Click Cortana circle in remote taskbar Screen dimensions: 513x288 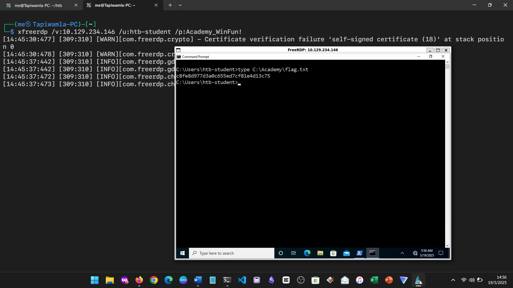281,253
